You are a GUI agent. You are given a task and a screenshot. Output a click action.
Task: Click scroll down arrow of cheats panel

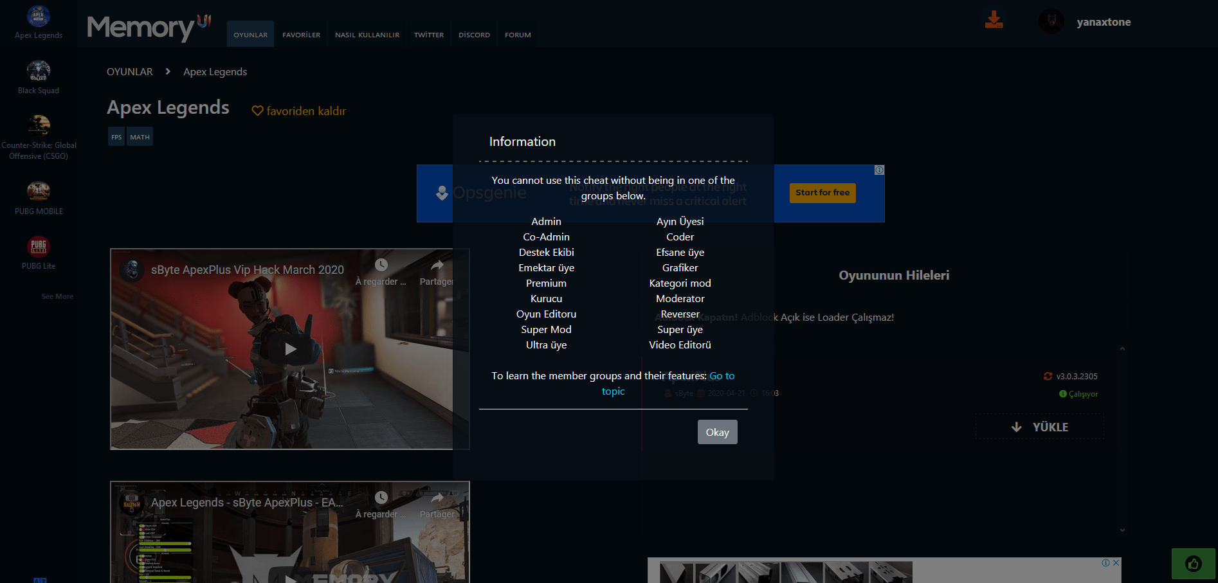click(1122, 530)
